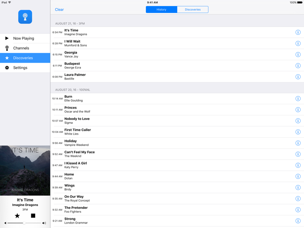Select the Can't Feel My Face row
This screenshot has width=304, height=228.
pos(177,154)
